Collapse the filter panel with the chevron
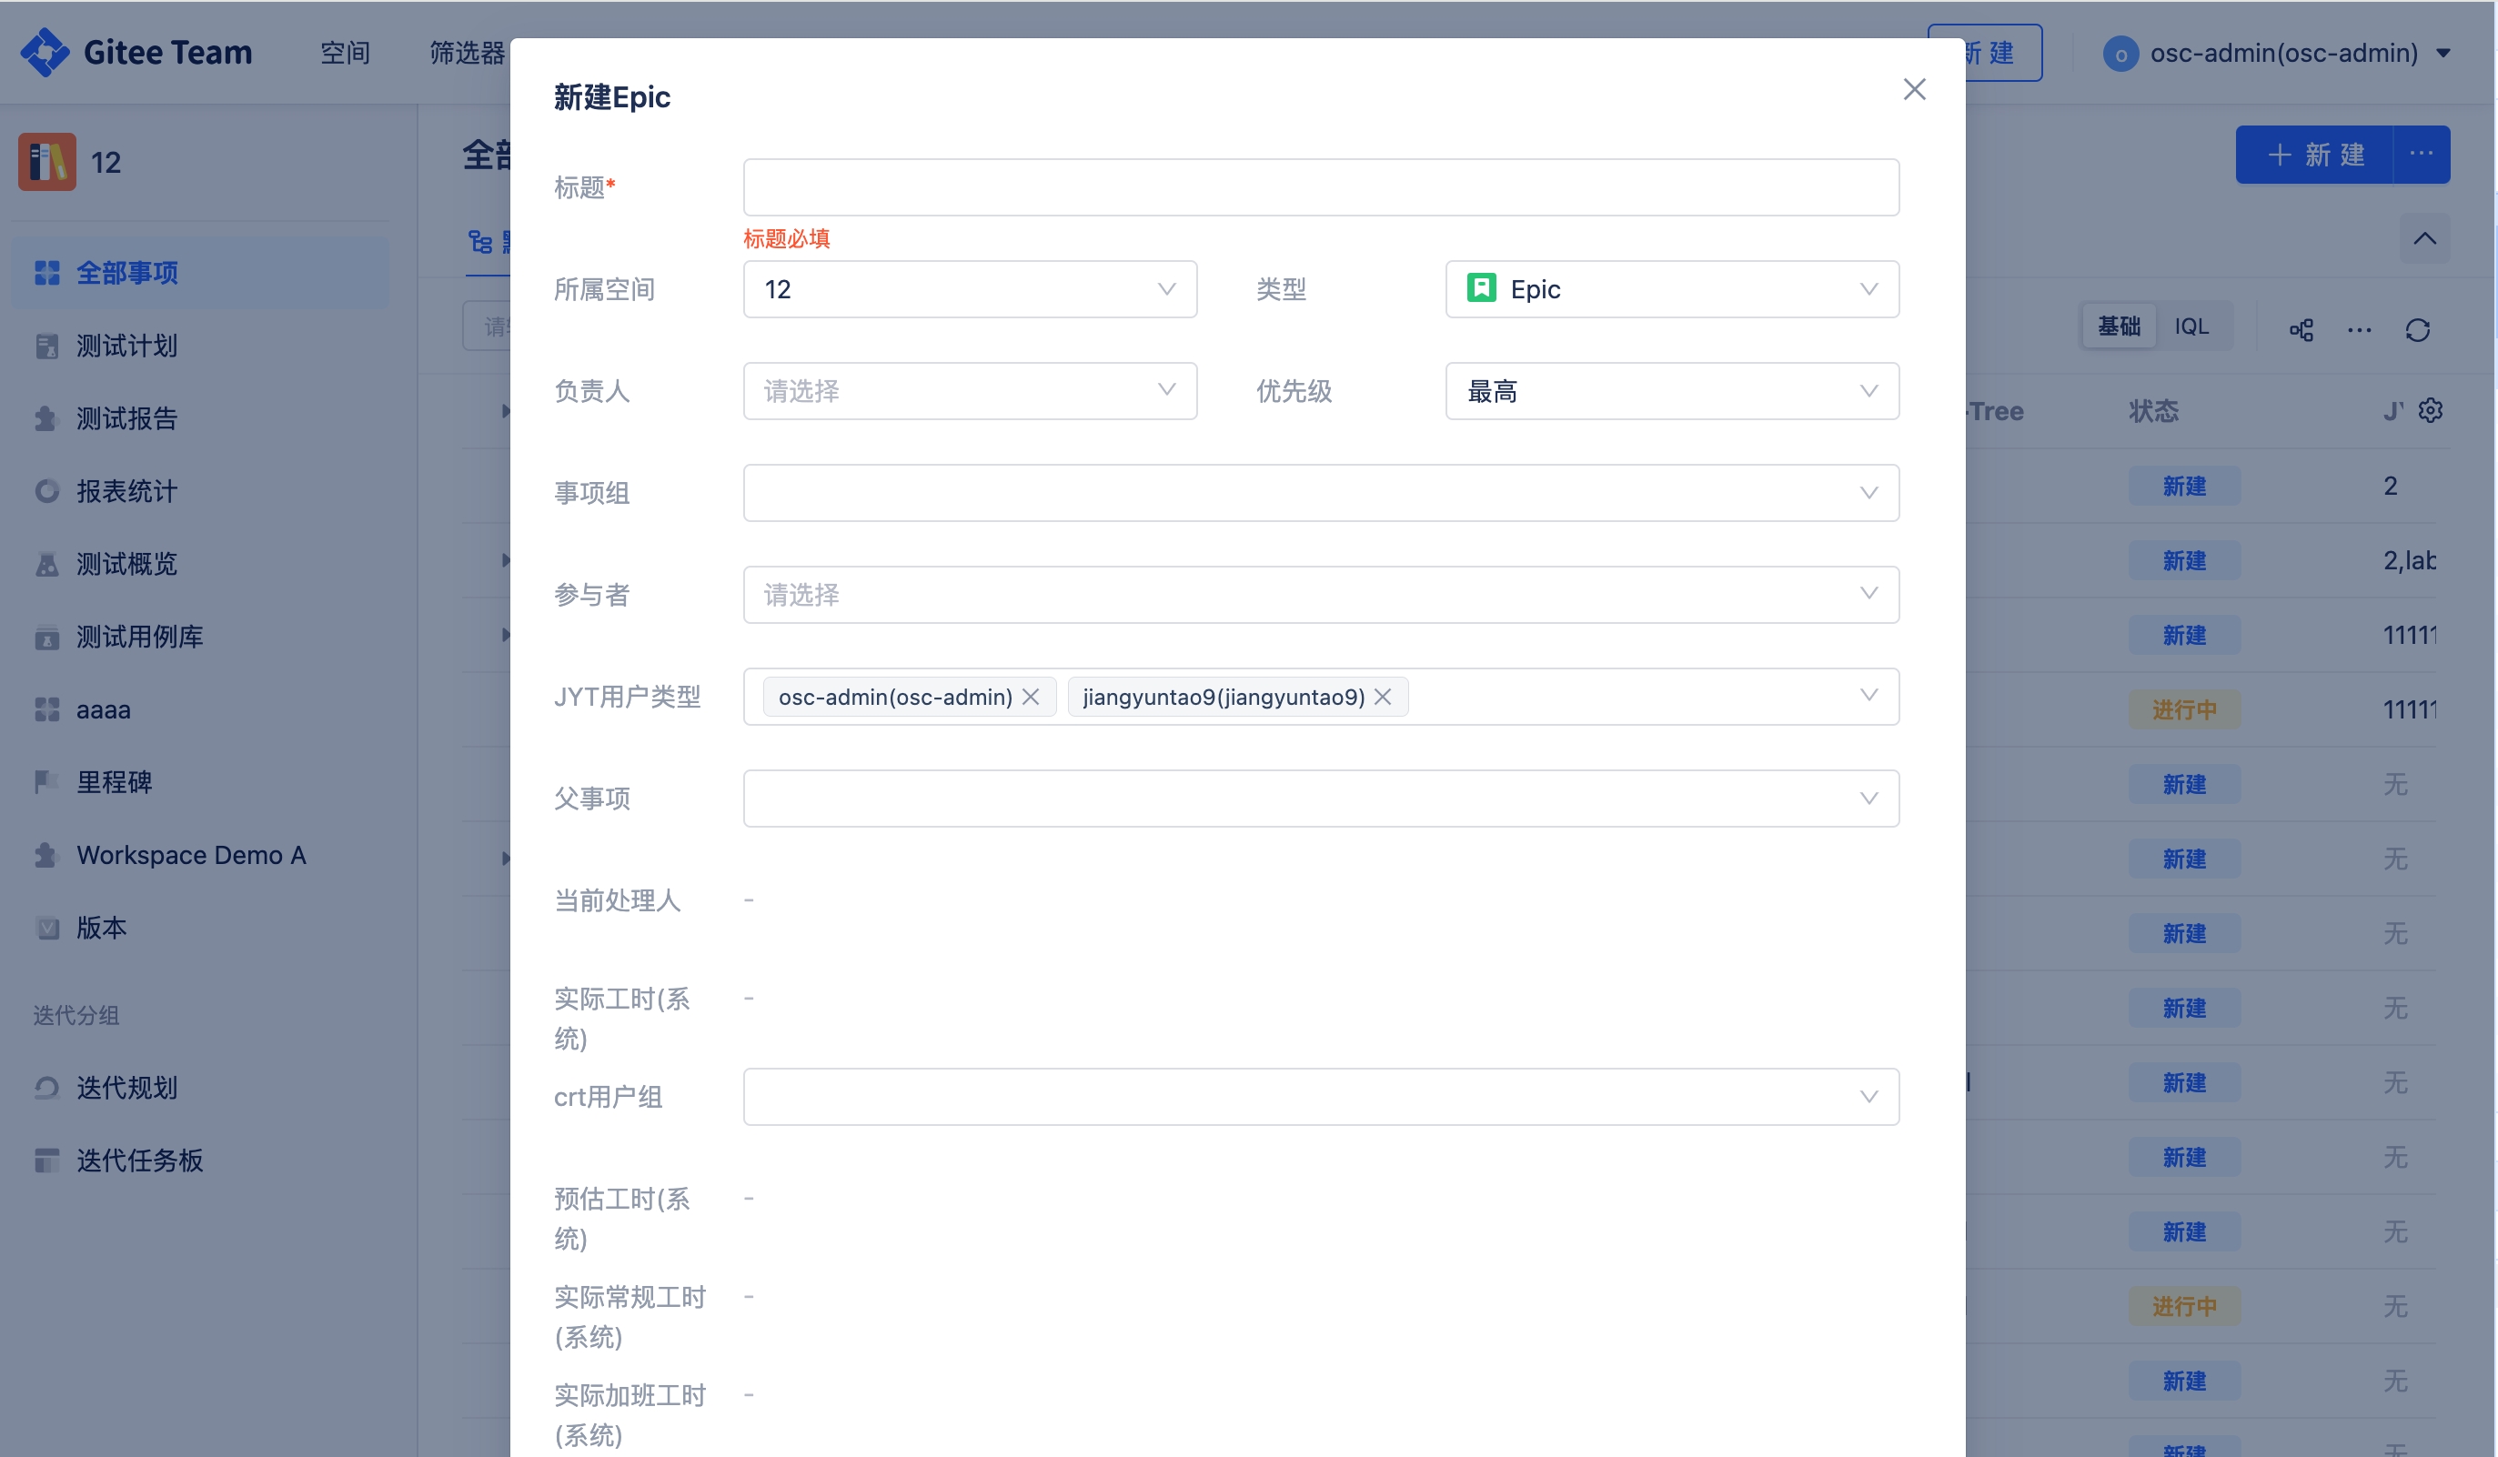Screen dimensions: 2498x1457 (2424, 238)
